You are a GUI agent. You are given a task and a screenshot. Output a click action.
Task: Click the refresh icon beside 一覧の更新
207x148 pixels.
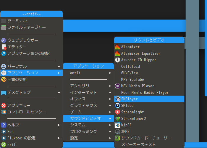click(4, 79)
